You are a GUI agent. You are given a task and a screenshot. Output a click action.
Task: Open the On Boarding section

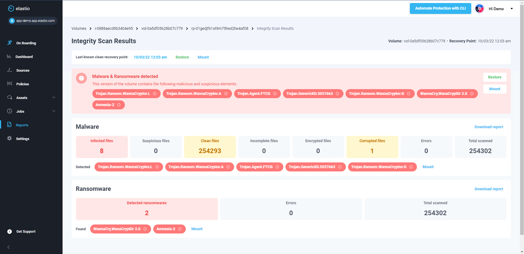(10, 43)
